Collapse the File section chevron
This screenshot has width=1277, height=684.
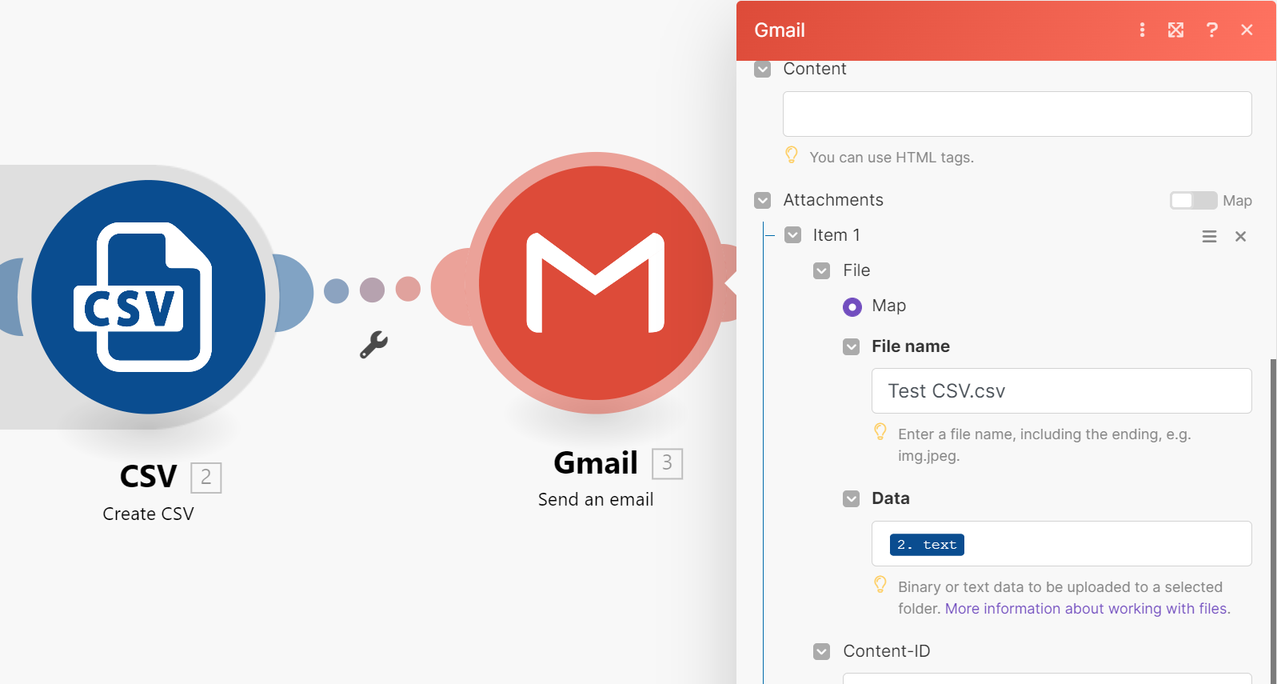pos(822,271)
